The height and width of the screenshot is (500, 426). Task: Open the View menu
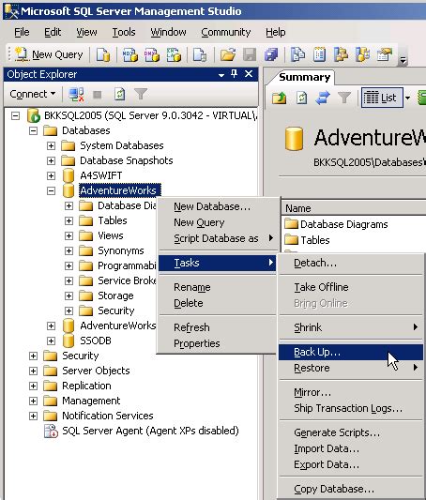point(86,32)
